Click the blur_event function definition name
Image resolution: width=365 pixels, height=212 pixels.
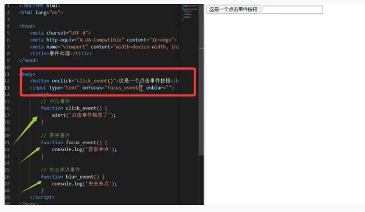[79, 177]
